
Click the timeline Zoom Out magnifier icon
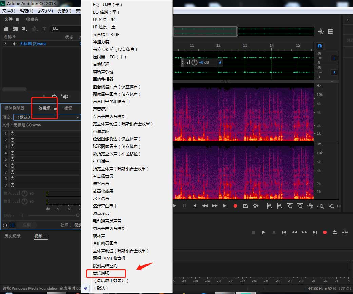tap(301, 206)
